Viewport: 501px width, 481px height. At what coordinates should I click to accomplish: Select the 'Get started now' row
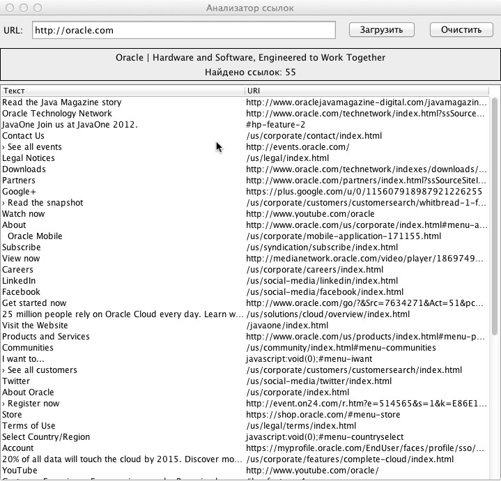pos(245,303)
